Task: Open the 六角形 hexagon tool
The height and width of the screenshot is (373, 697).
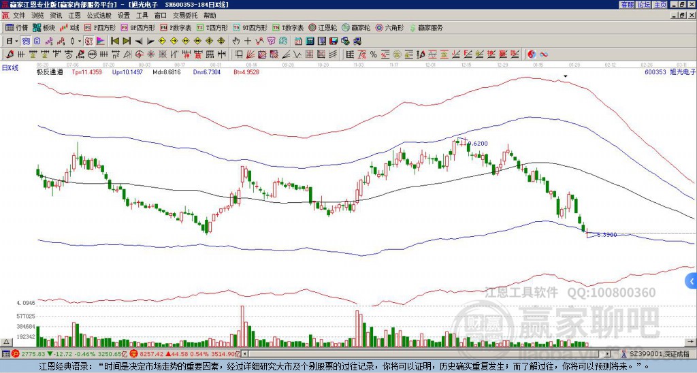Action: click(x=389, y=27)
